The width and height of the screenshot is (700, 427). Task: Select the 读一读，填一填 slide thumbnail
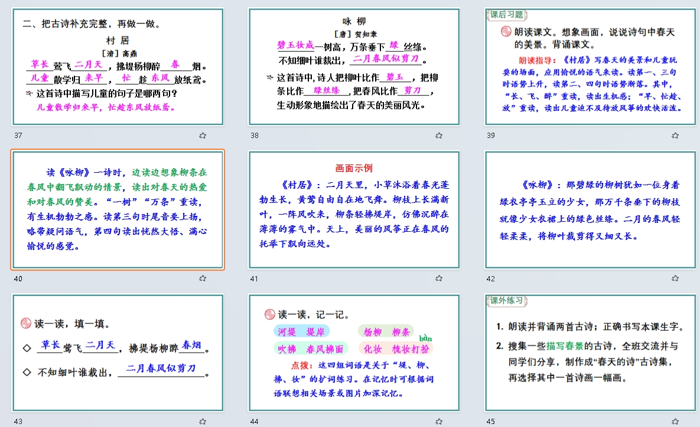[118, 353]
